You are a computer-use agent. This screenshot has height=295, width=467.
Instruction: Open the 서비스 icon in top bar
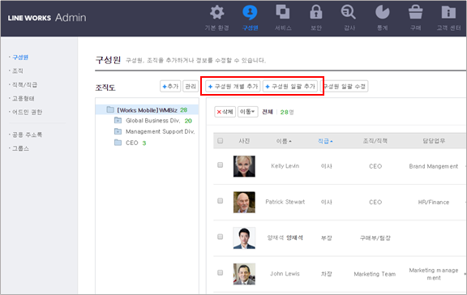pos(283,12)
